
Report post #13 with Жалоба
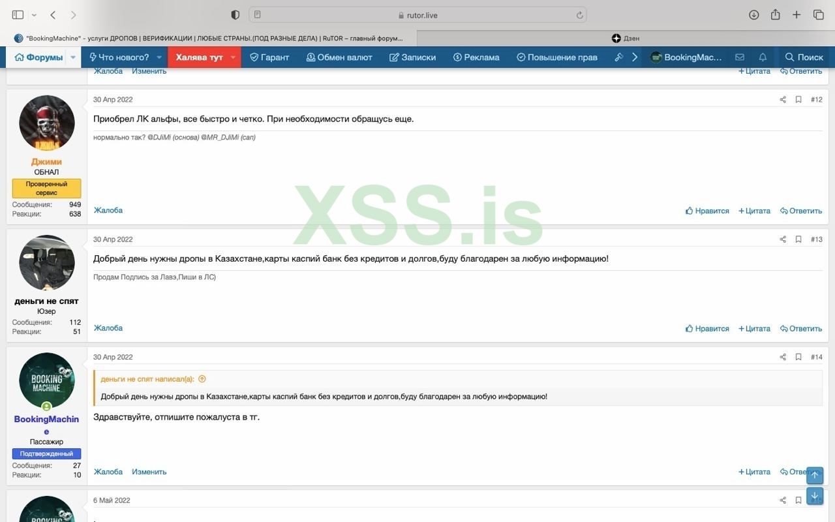pos(108,328)
